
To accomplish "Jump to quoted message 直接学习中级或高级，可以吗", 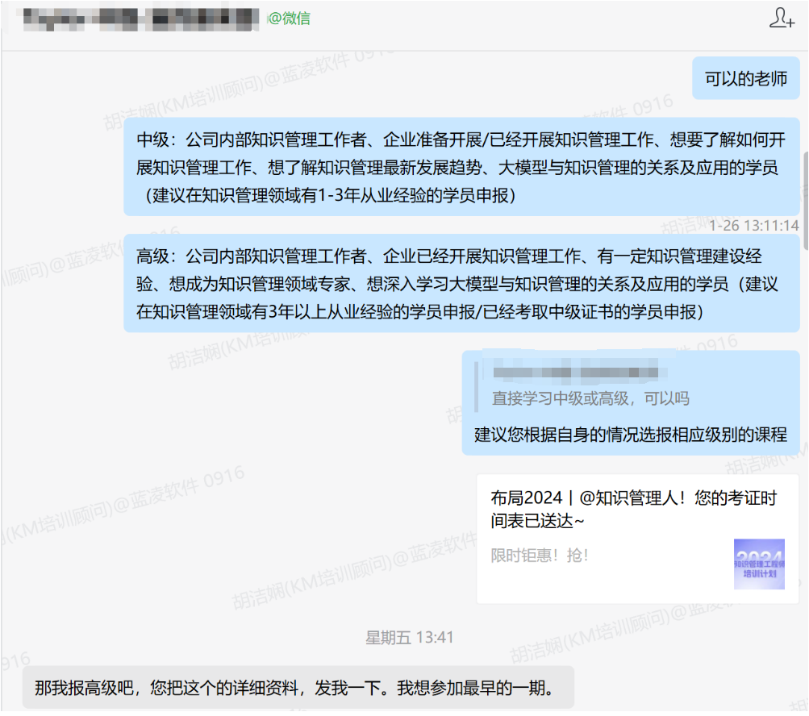I will (x=590, y=398).
